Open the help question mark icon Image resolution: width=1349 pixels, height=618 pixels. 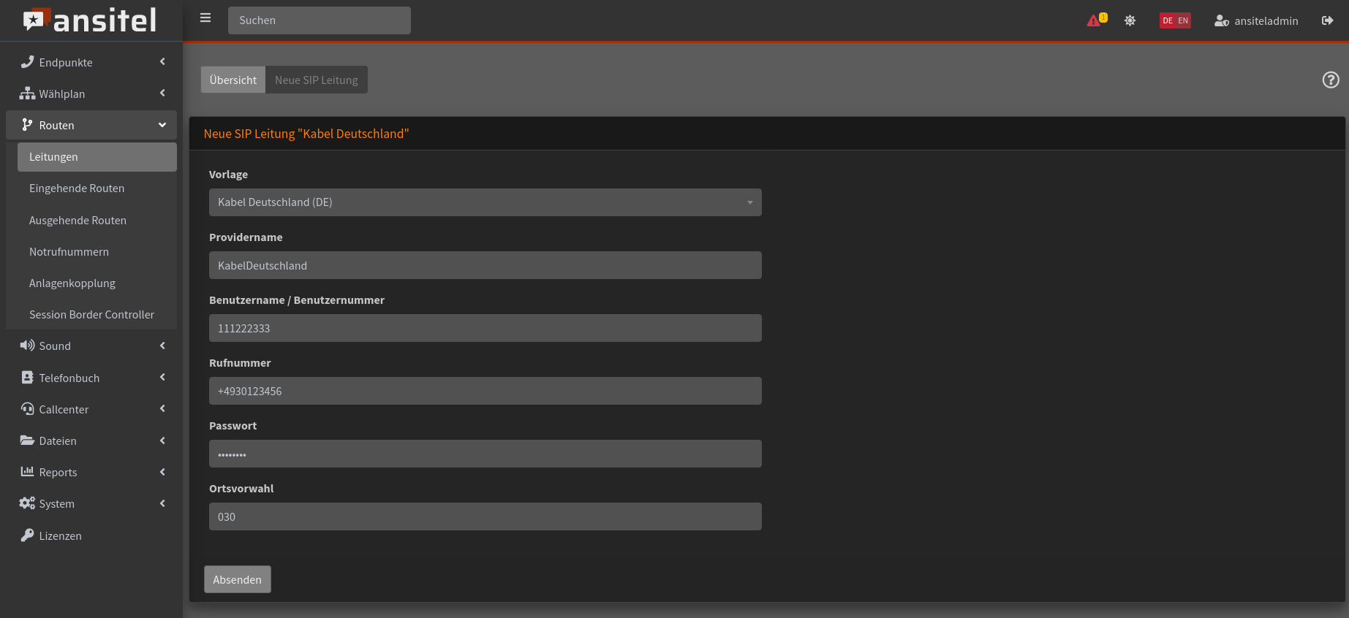(x=1331, y=80)
